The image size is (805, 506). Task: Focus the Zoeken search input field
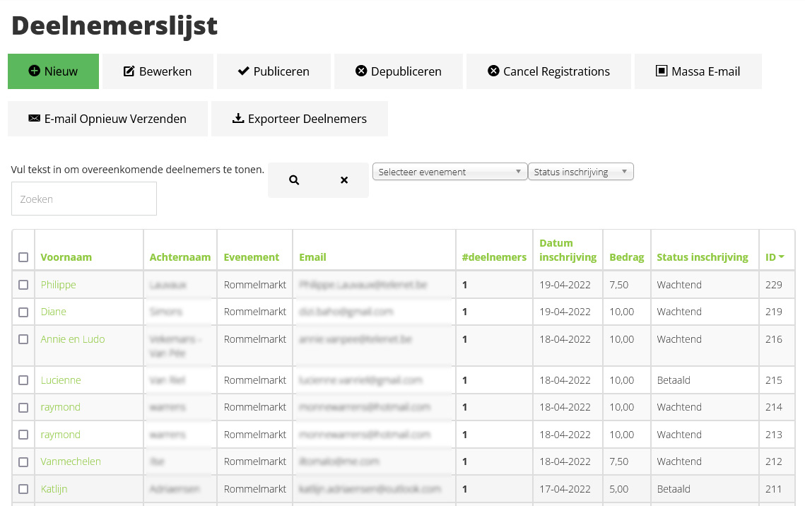tap(84, 199)
